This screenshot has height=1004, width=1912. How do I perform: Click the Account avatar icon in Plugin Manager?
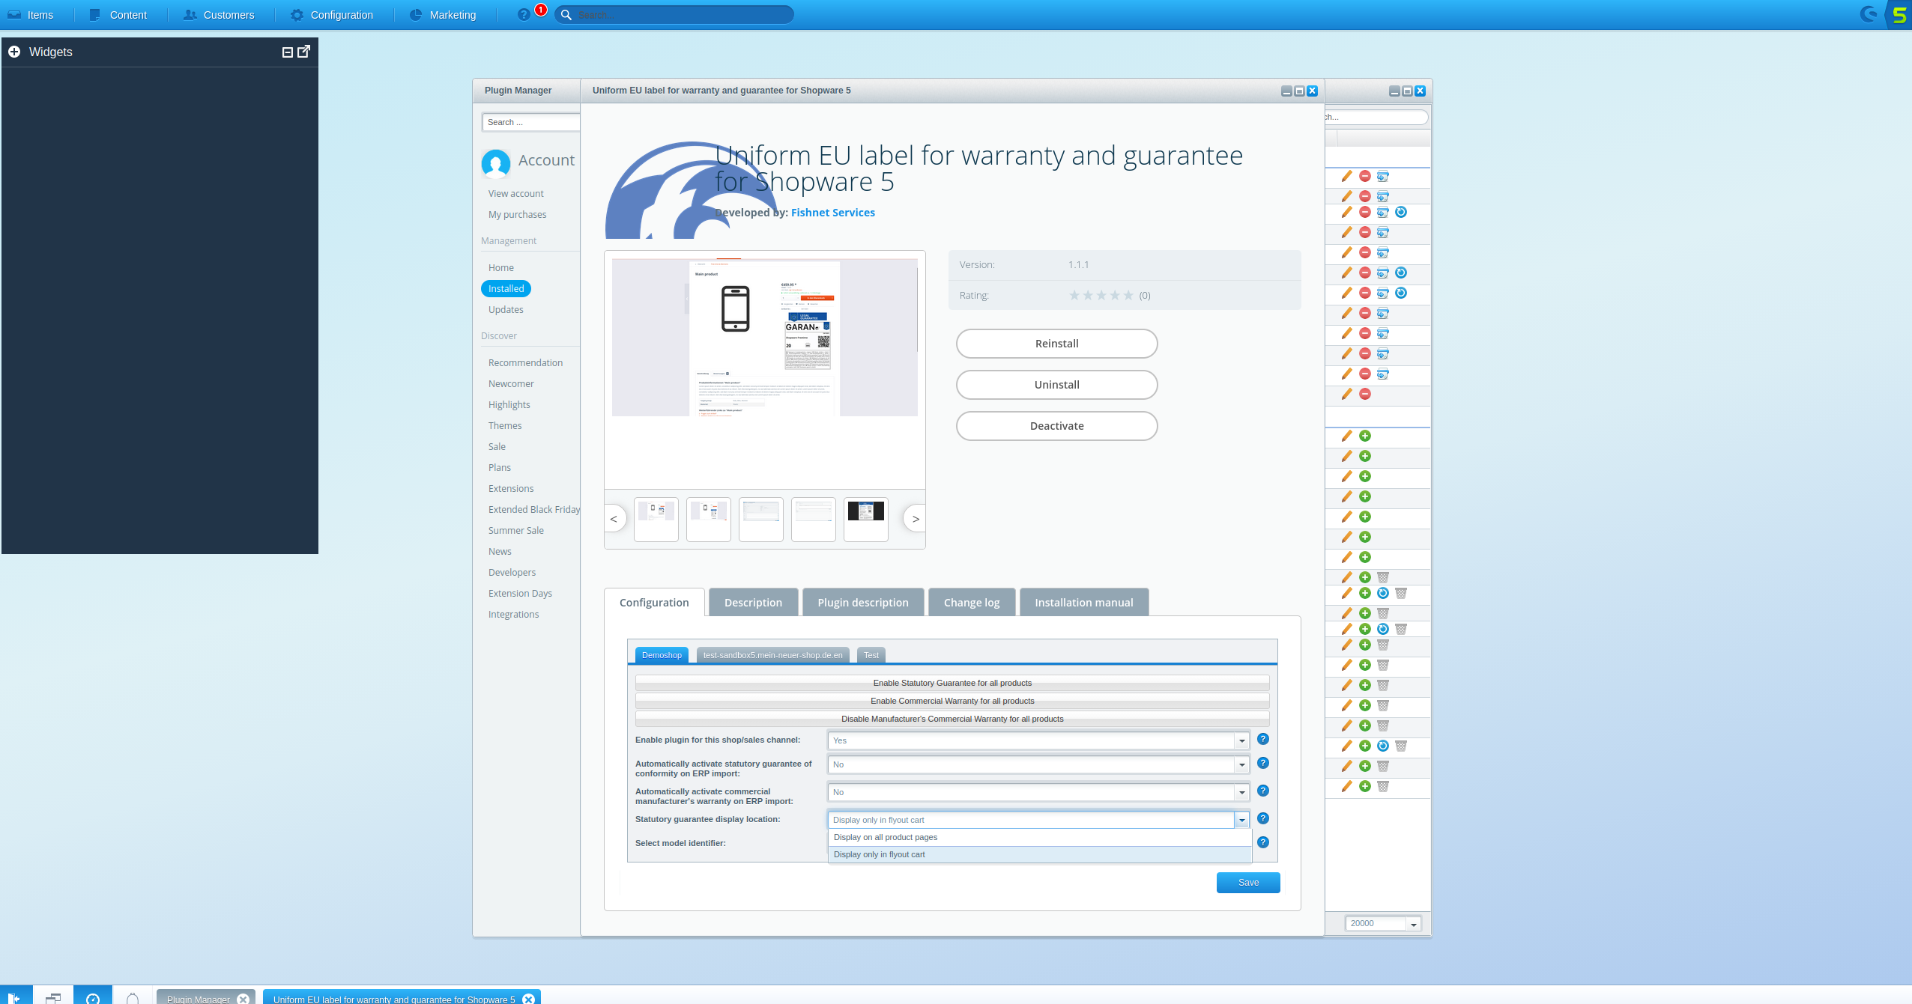pos(496,163)
